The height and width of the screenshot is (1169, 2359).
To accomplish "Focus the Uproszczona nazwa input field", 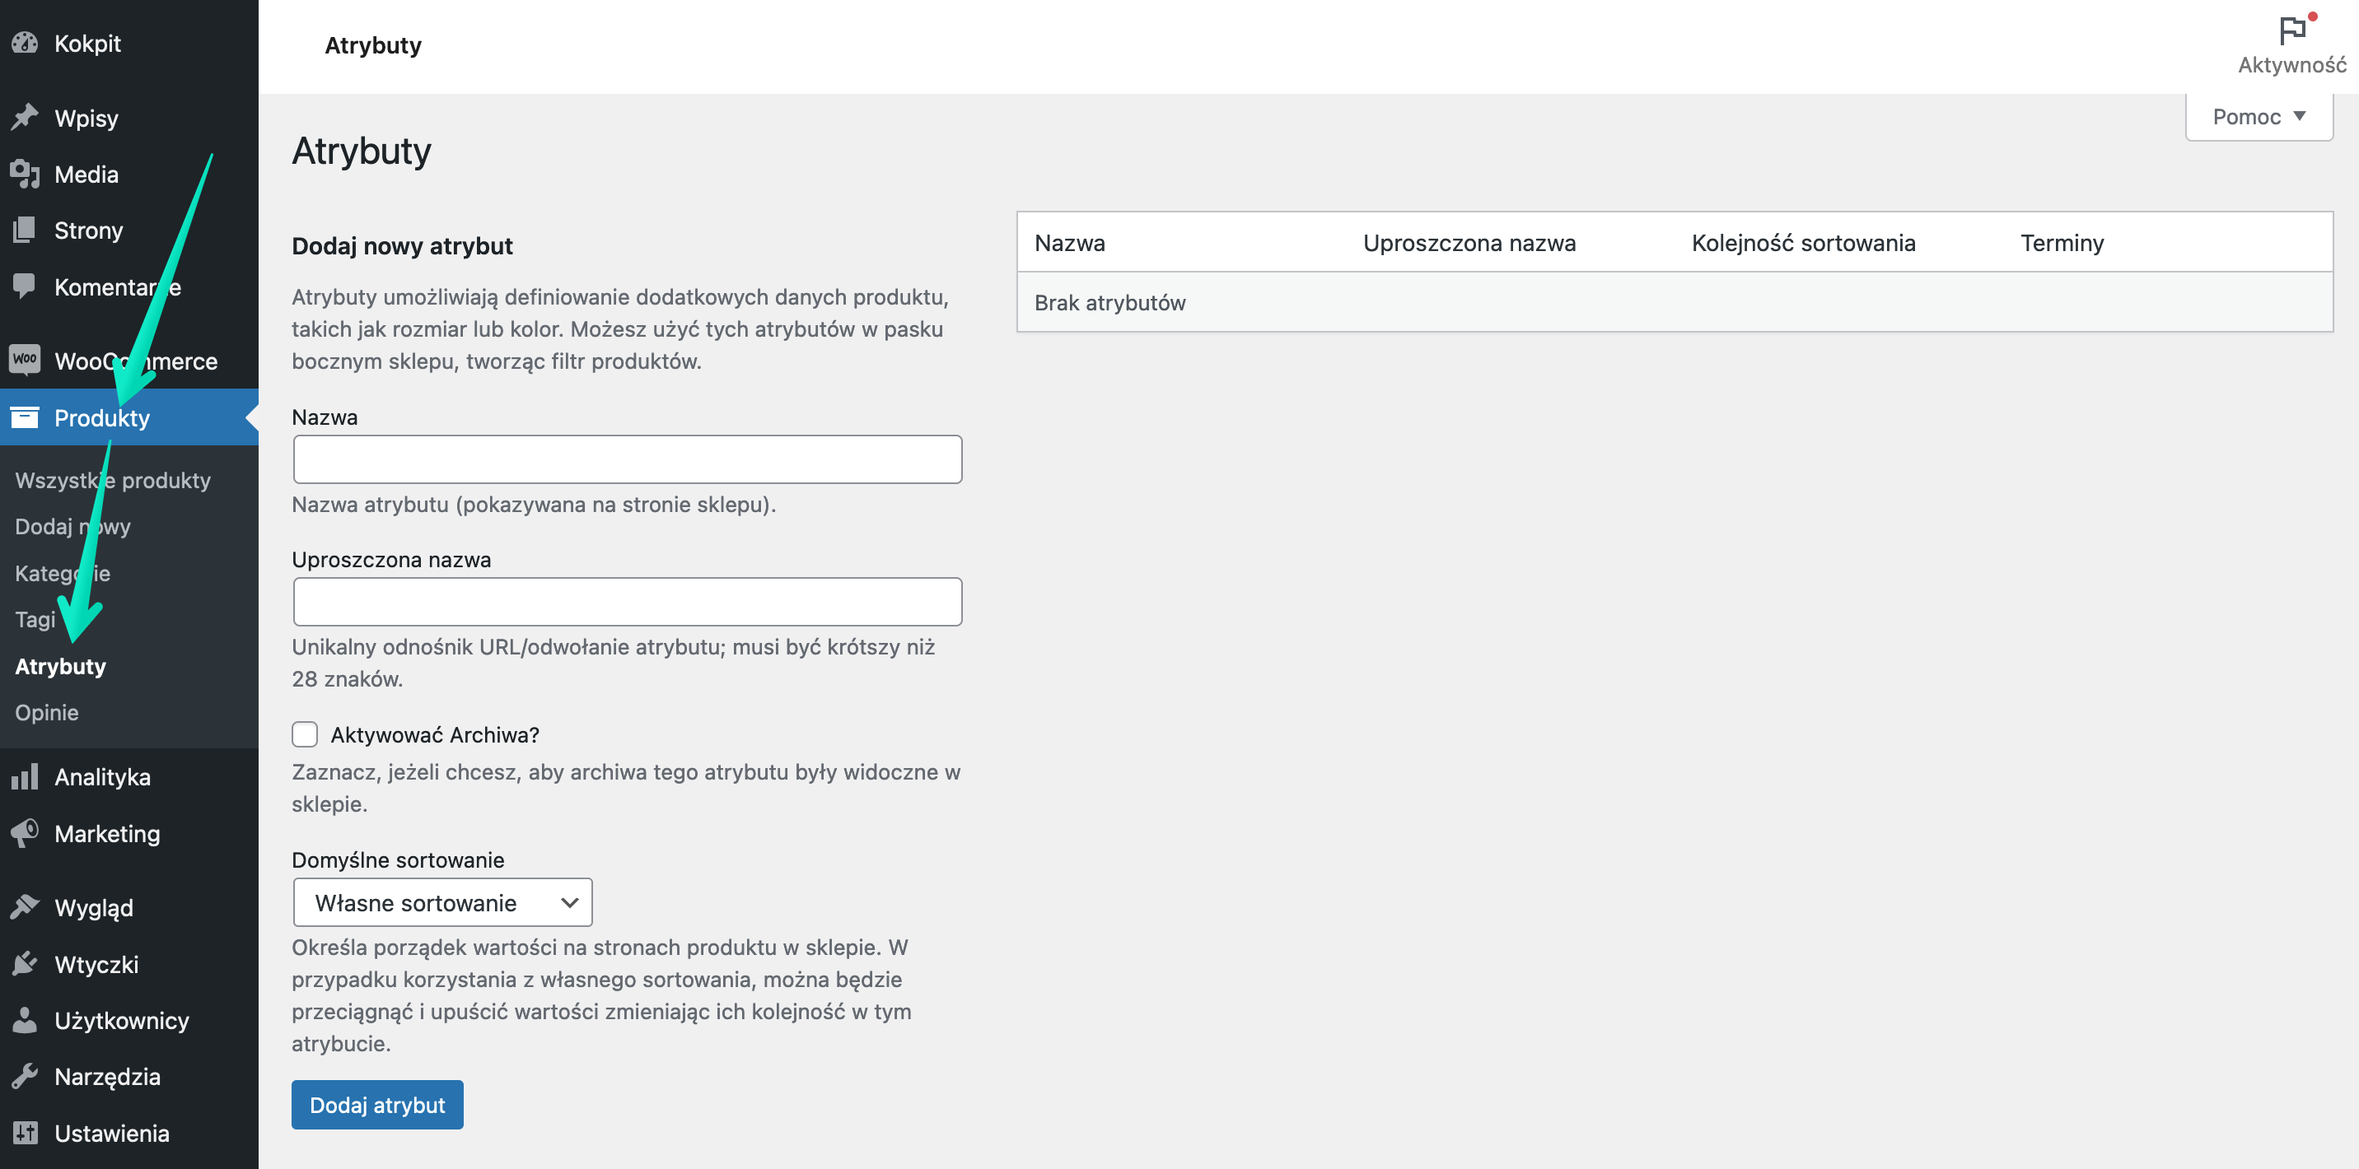I will [x=628, y=602].
